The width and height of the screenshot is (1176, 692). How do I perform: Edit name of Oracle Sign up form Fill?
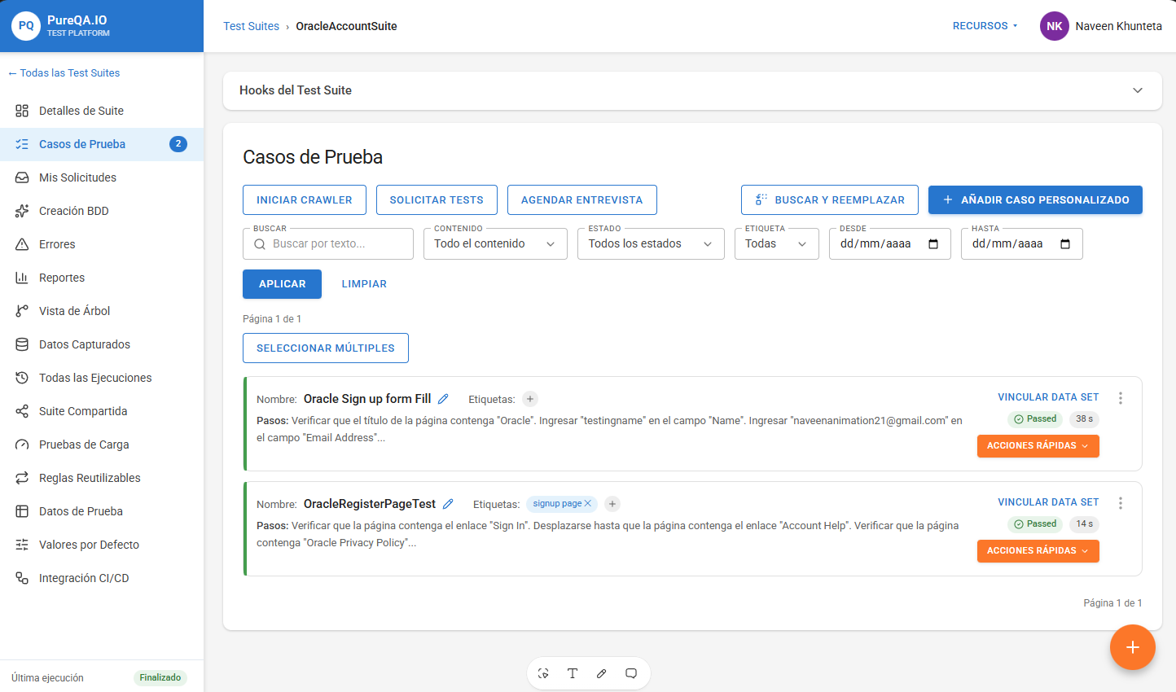(x=443, y=399)
